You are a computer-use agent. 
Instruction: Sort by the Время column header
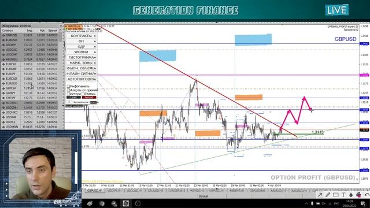click(x=53, y=31)
